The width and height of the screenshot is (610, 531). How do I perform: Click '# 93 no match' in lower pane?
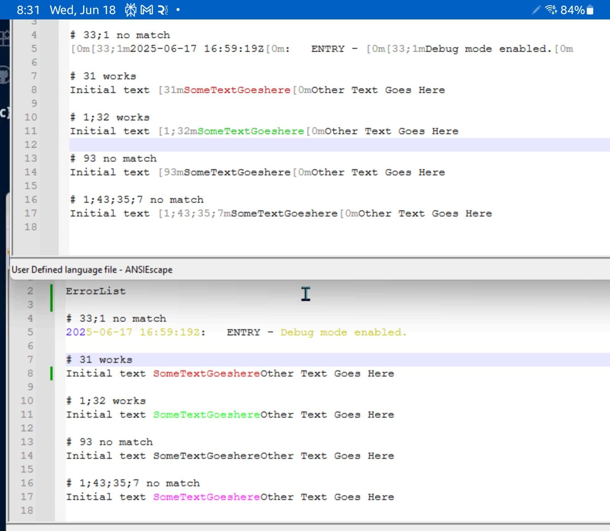click(109, 442)
